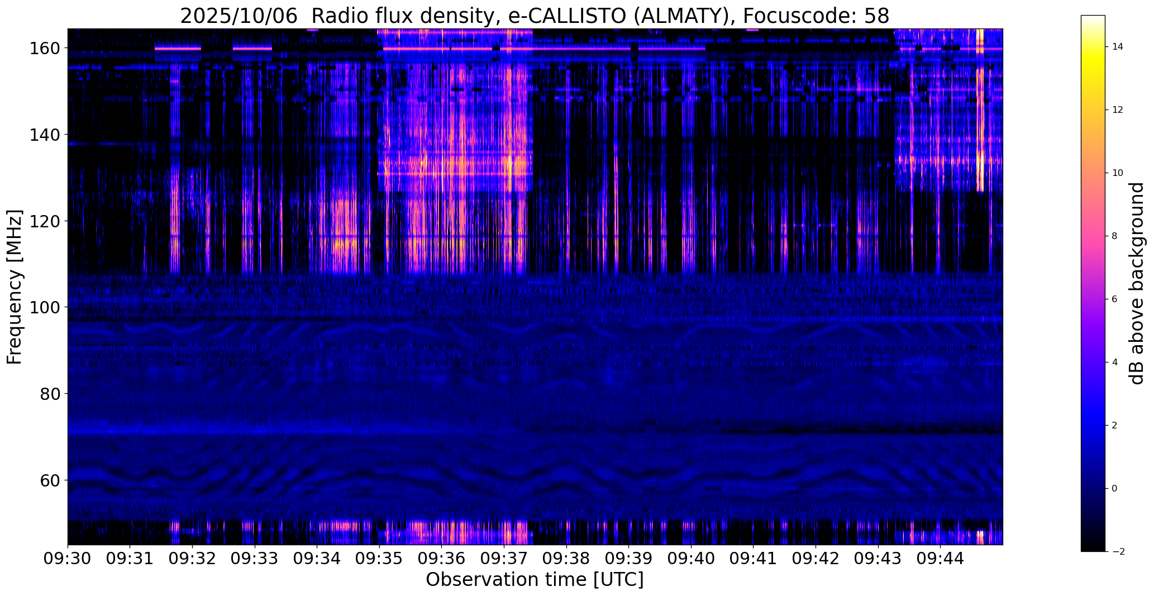Click the dB above background colorbar label
This screenshot has width=1154, height=596.
[1137, 283]
